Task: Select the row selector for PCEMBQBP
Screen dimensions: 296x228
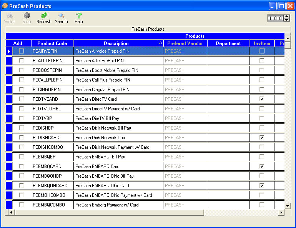Action: (x=9, y=157)
